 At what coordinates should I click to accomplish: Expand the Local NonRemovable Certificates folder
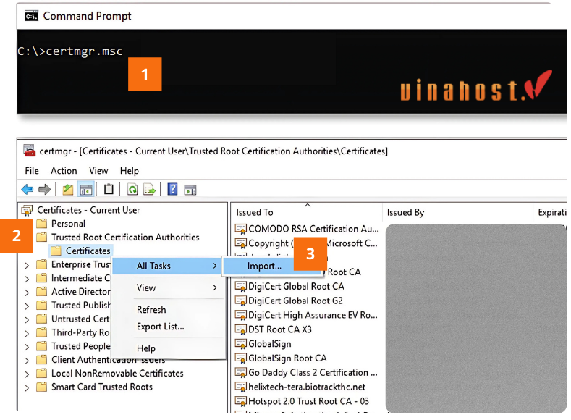pos(28,374)
